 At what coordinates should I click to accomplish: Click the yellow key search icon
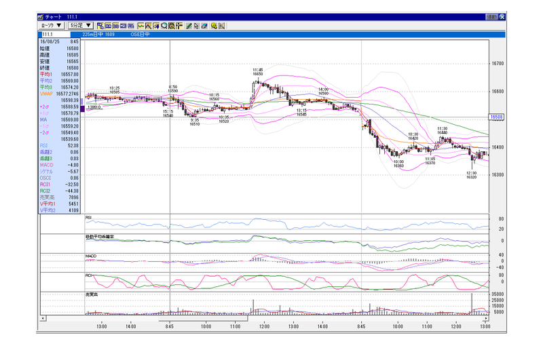pos(214,26)
